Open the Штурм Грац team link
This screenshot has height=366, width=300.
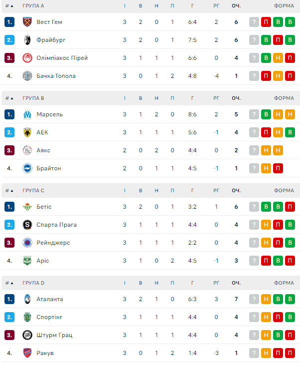(x=54, y=335)
